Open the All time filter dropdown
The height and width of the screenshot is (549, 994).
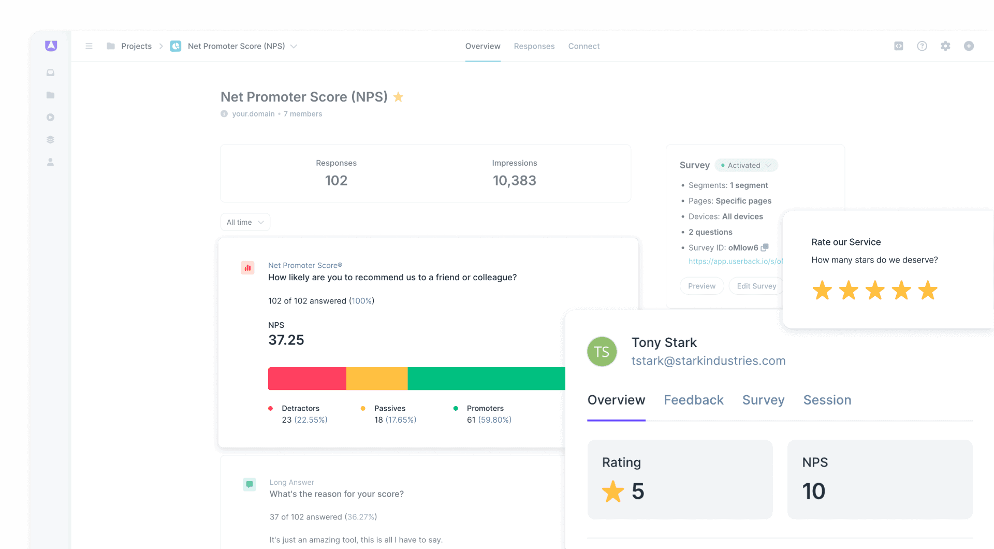(245, 222)
